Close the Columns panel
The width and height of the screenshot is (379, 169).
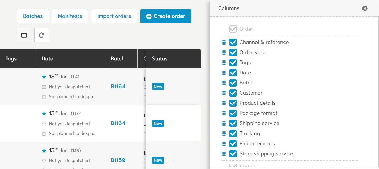click(x=365, y=8)
